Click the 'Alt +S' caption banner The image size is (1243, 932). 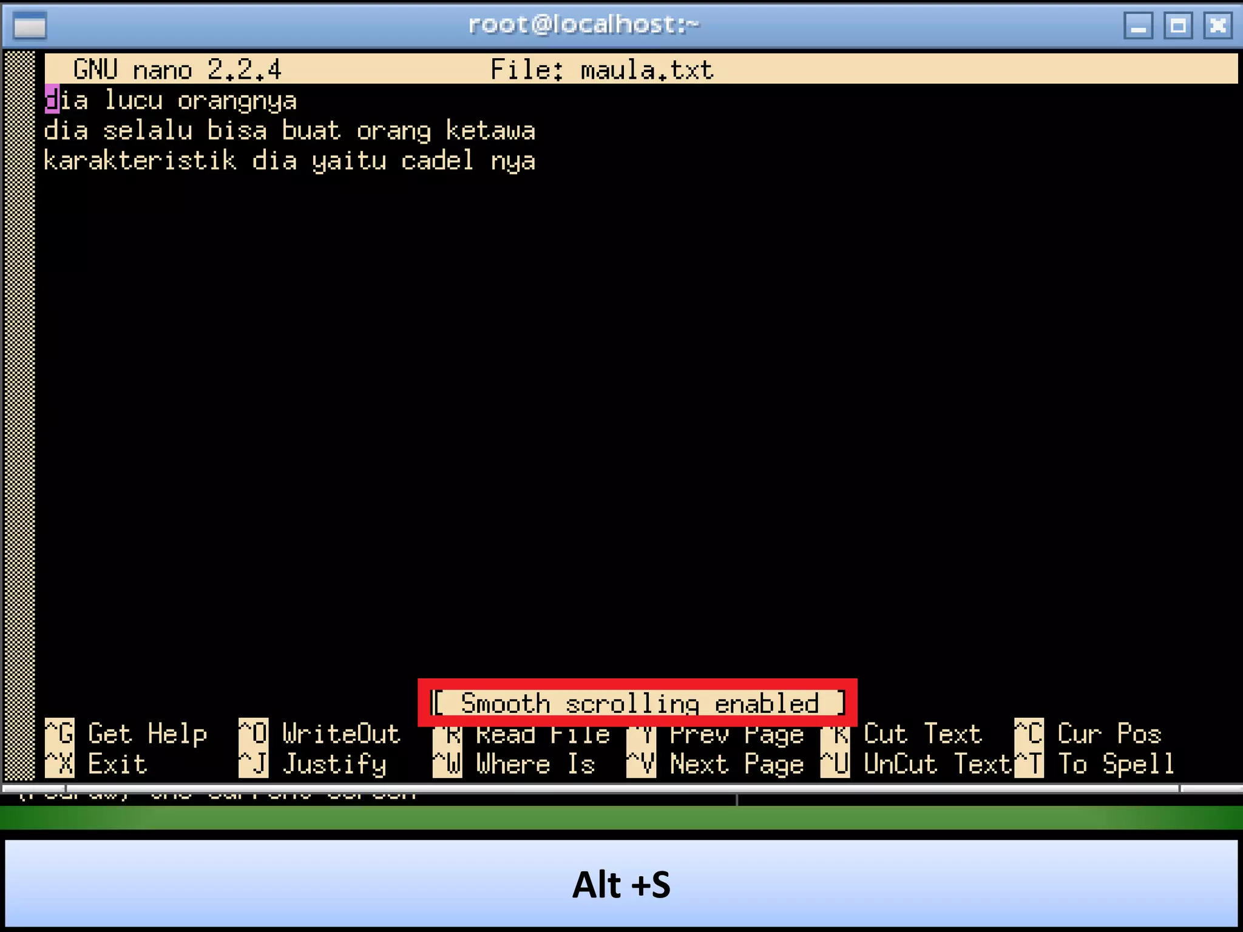click(621, 883)
